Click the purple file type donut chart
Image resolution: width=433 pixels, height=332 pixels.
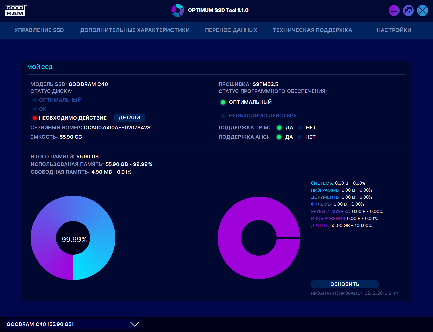[x=259, y=238]
